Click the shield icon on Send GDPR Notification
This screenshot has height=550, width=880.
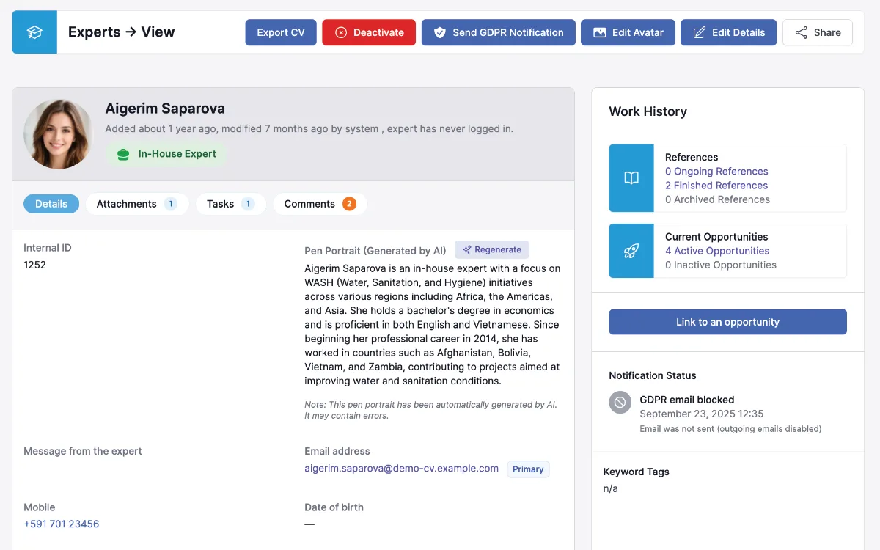440,32
